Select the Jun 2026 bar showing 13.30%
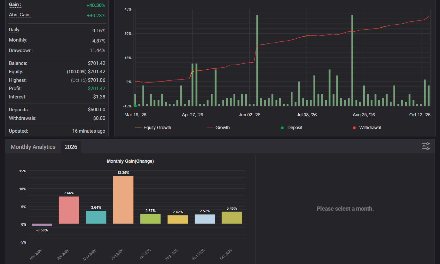This screenshot has width=440, height=264. point(123,200)
